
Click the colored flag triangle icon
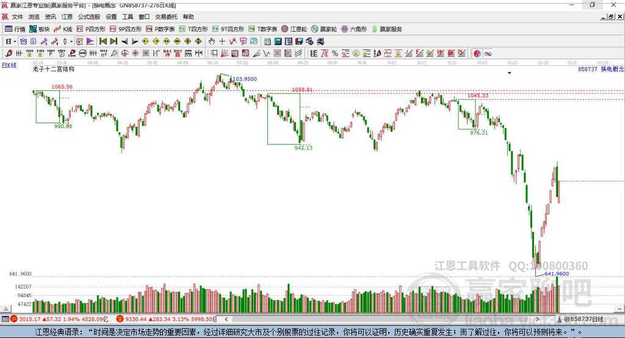click(x=90, y=41)
